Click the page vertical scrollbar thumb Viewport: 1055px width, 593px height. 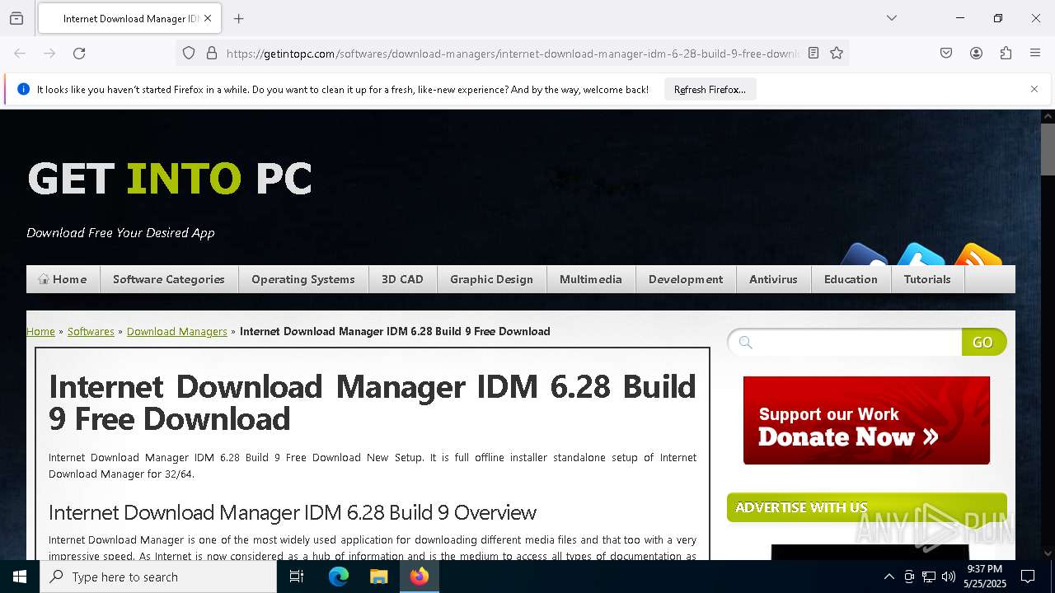click(1048, 149)
